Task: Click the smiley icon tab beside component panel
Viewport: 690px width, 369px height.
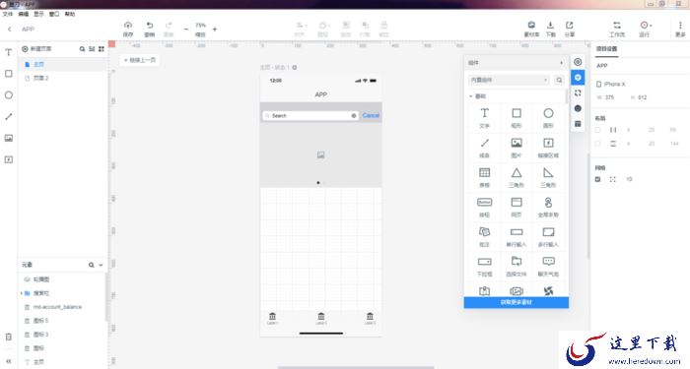Action: point(578,108)
